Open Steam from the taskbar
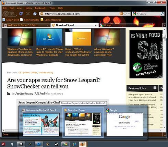Image resolution: width=168 pixels, height=147 pixels. click(x=57, y=144)
